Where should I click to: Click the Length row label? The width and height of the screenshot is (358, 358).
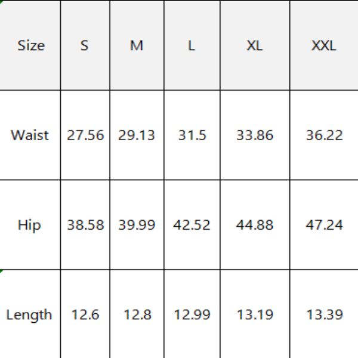coord(29,314)
